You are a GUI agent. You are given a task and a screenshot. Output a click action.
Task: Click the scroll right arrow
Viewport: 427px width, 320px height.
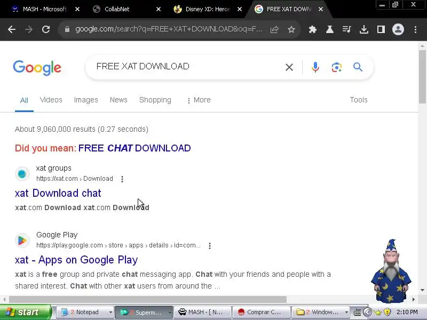click(413, 299)
